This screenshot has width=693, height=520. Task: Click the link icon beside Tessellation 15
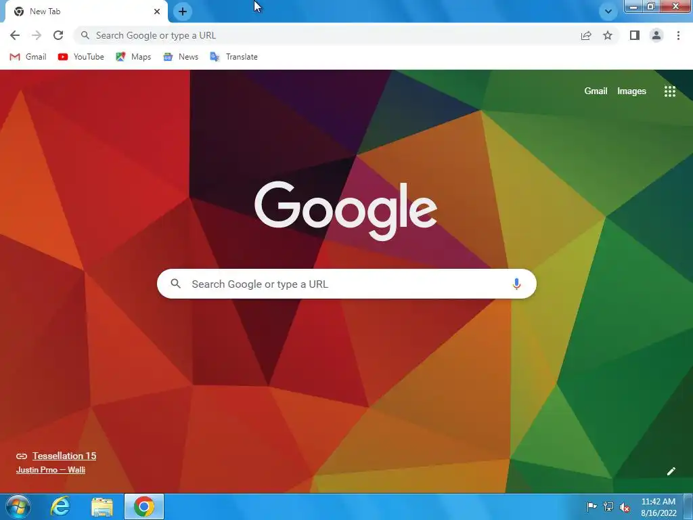pos(21,456)
